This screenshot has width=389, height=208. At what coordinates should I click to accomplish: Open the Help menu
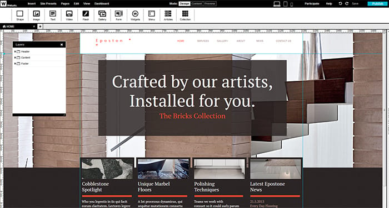pos(329,3)
